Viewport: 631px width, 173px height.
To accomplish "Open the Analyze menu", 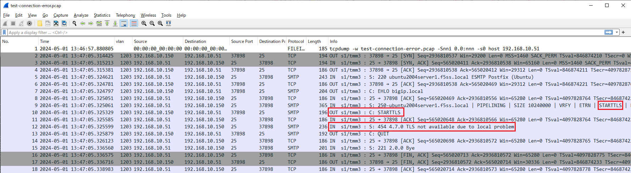I will tap(81, 15).
